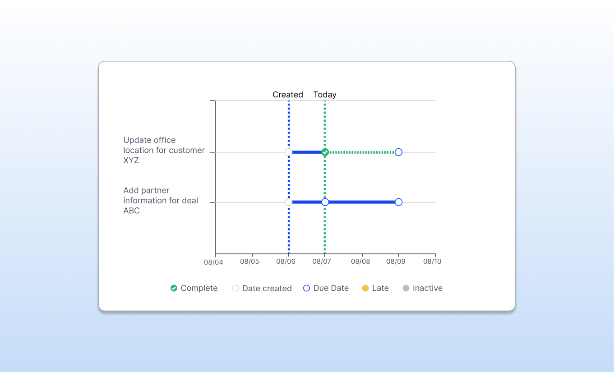Click the Due Date circle for XYZ task
The width and height of the screenshot is (614, 372).
pos(398,152)
